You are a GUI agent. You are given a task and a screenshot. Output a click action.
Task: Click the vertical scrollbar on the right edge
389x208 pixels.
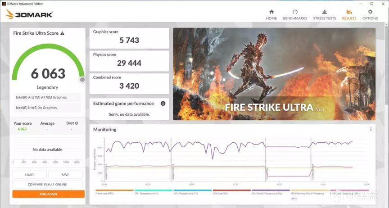coord(387,62)
